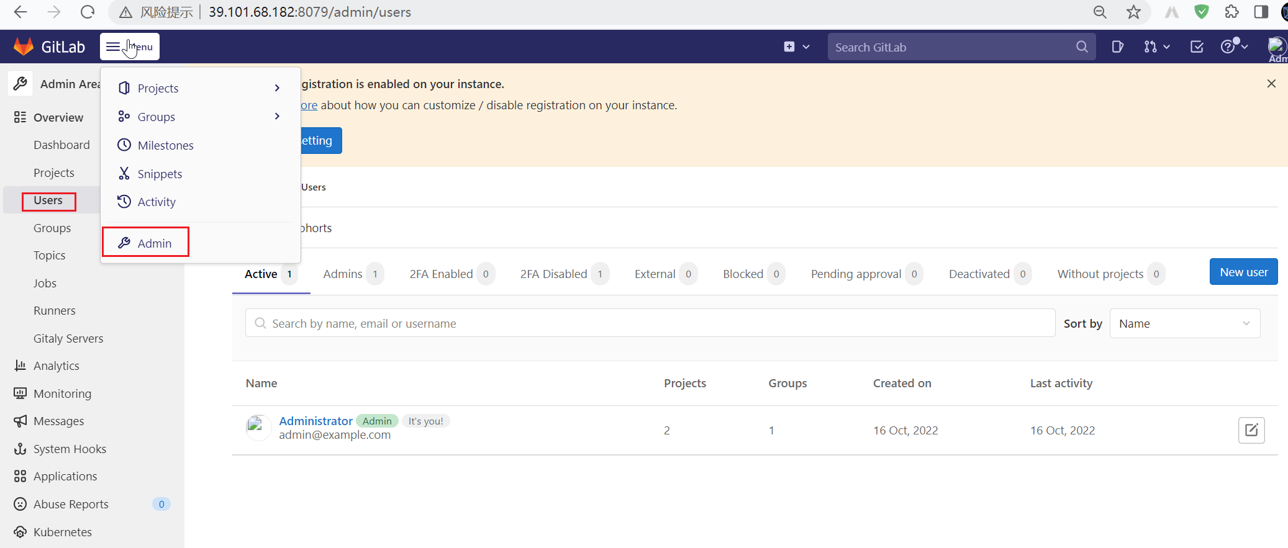Open the user avatar menu
The height and width of the screenshot is (548, 1288).
(1276, 47)
